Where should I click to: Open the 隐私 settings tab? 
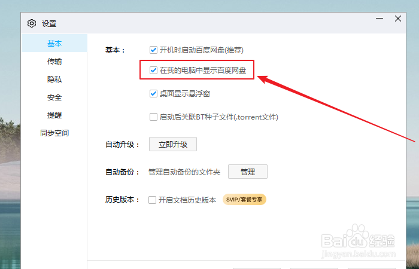[54, 80]
